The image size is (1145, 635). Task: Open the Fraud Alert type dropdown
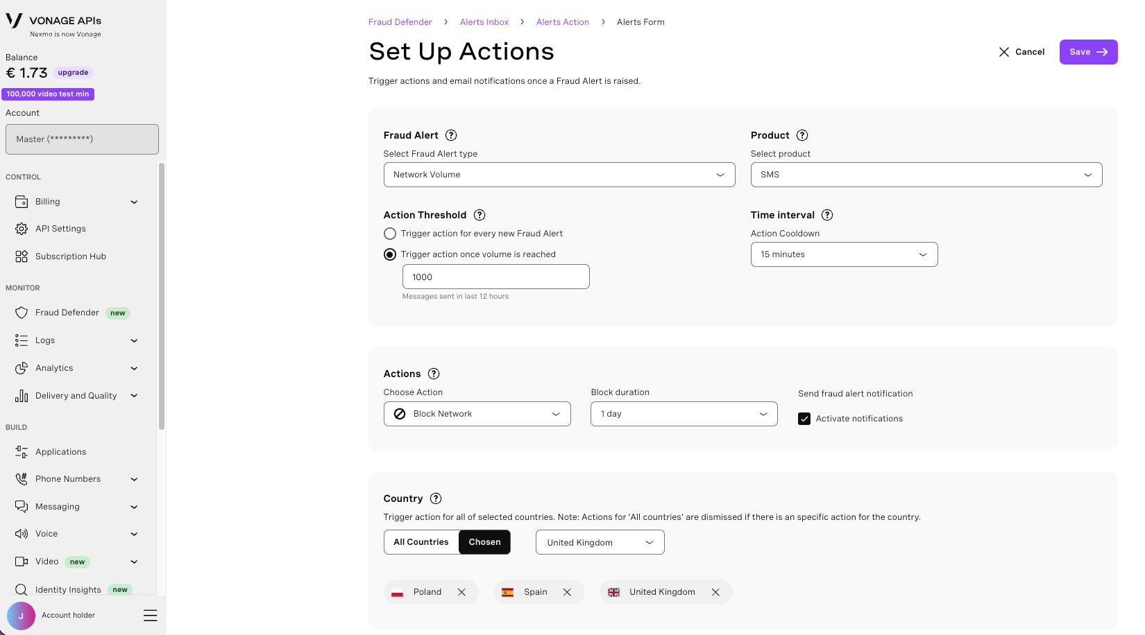pyautogui.click(x=559, y=175)
